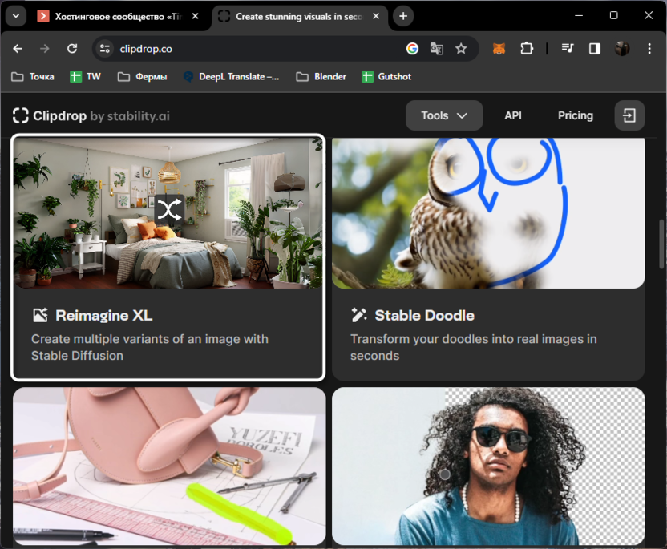The height and width of the screenshot is (549, 667).
Task: Translate this page with the translate icon
Action: click(x=436, y=49)
